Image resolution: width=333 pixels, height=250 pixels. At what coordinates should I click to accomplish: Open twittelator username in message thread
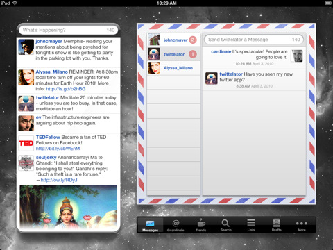point(231,74)
